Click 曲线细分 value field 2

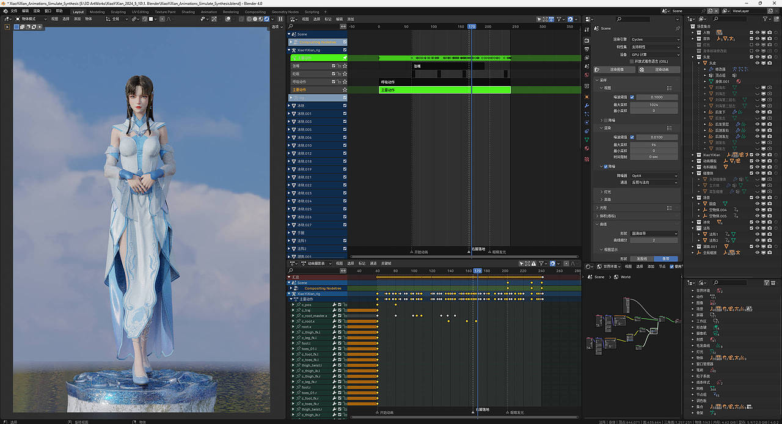(654, 240)
